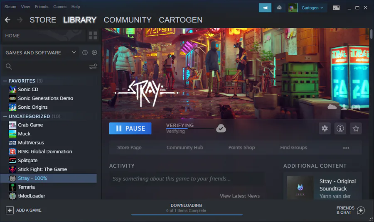Open the Stray Store Page
374x222 pixels.
[129, 148]
